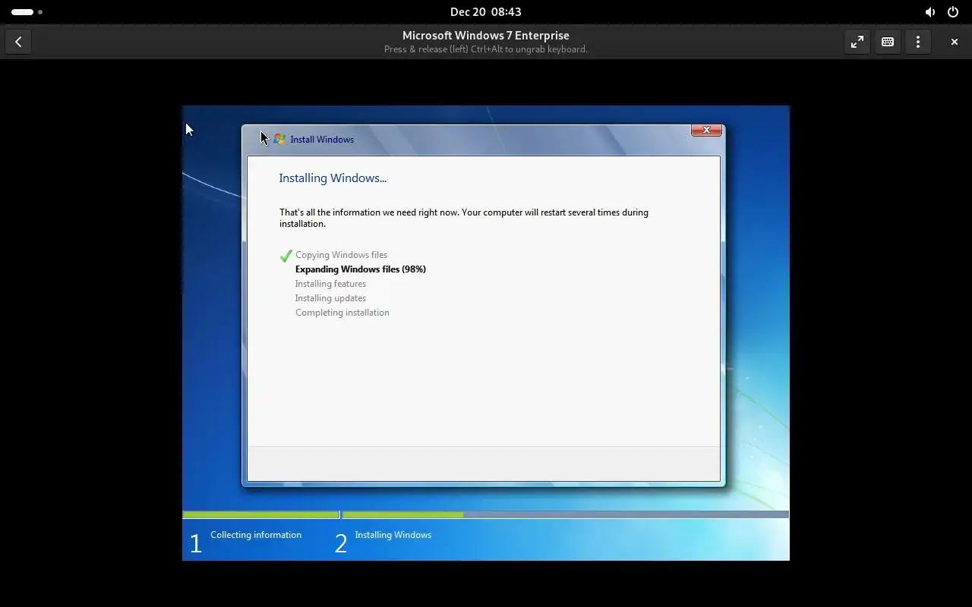Select 'Completing installation' step text
Screen dimensions: 972x607
tap(342, 313)
